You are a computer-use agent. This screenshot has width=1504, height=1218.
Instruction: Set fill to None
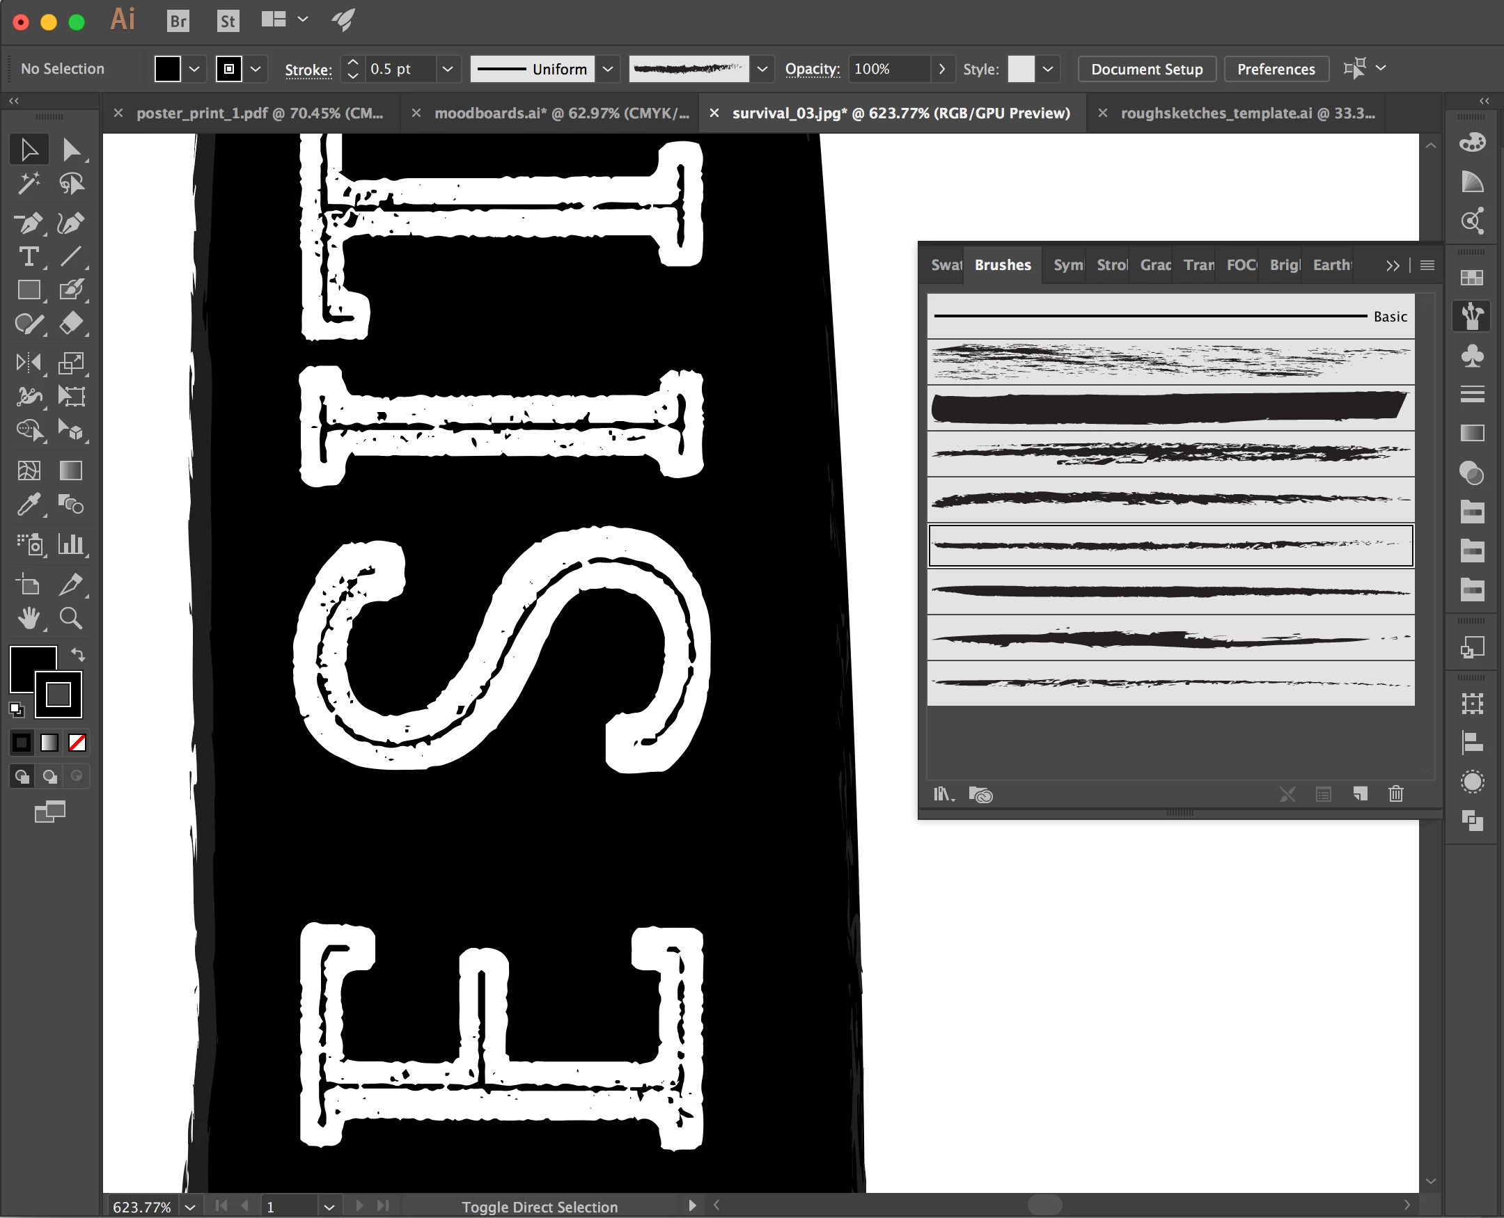pyautogui.click(x=77, y=743)
